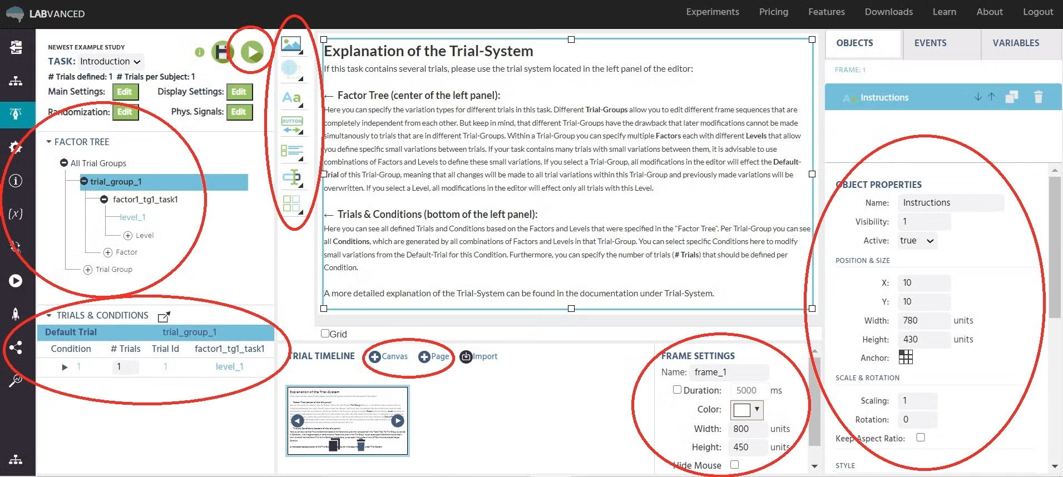
Task: Click the green Run play button
Action: (252, 52)
